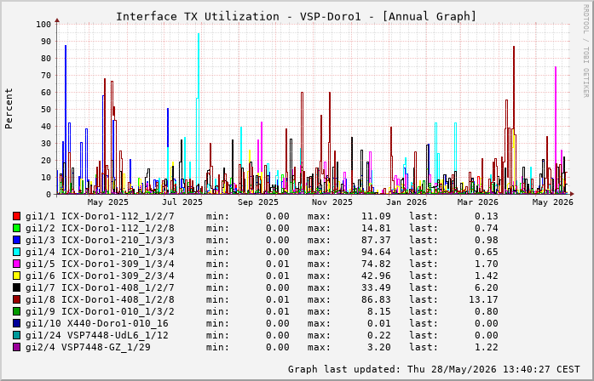Click legend label gi1/1 ICX-Doro1-112_1/2/7
This screenshot has height=381, width=594.
[x=100, y=216]
